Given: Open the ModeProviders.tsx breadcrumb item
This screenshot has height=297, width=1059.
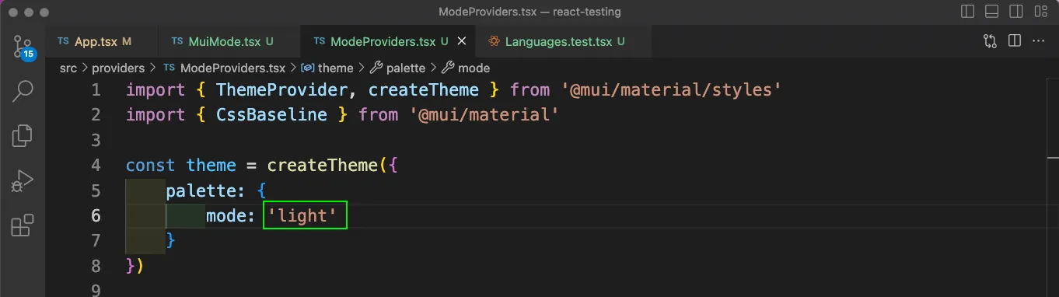Looking at the screenshot, I should 224,68.
